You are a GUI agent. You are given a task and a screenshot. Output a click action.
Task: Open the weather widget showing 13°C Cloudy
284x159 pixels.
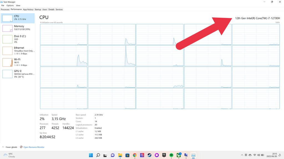(x=9, y=155)
